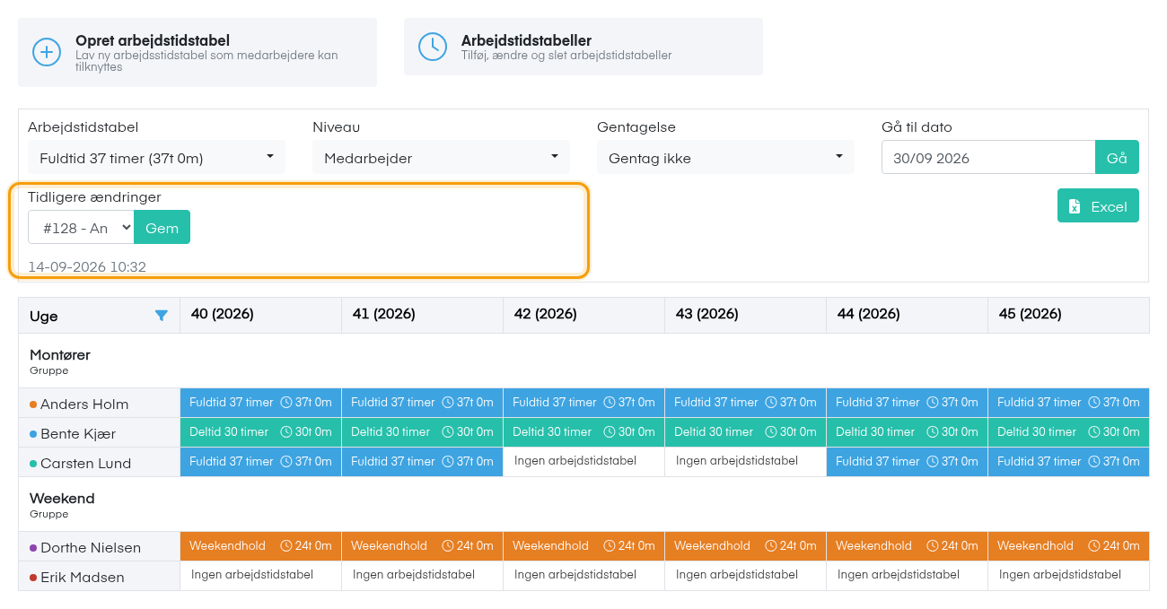Expand the Gentagelse dropdown

point(725,158)
